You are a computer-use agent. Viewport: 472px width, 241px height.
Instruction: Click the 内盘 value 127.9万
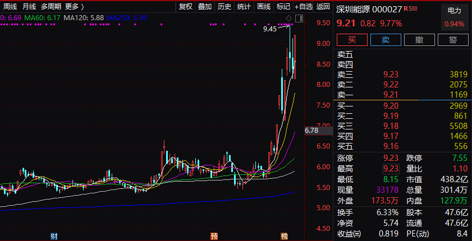453,201
